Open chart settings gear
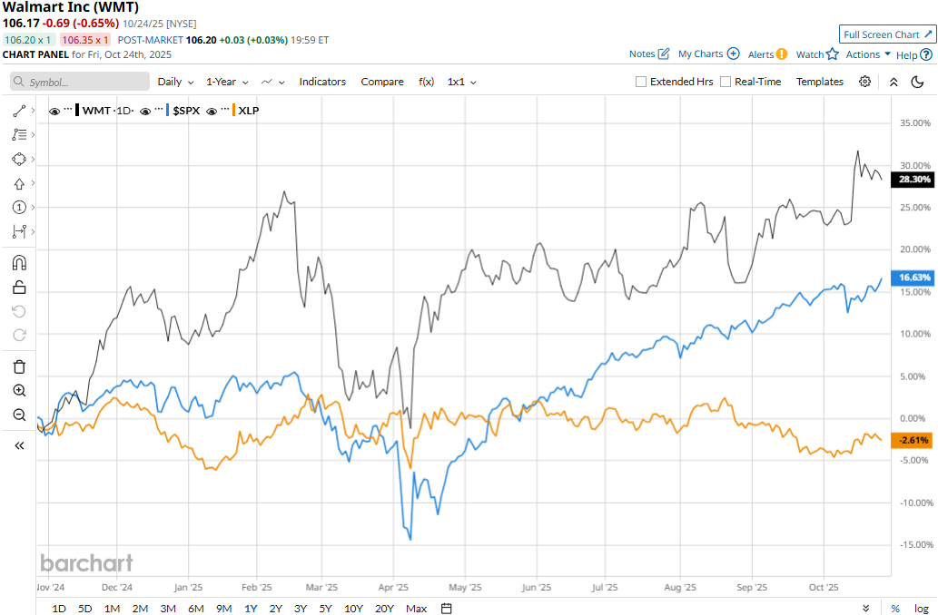The width and height of the screenshot is (938, 615). [865, 82]
